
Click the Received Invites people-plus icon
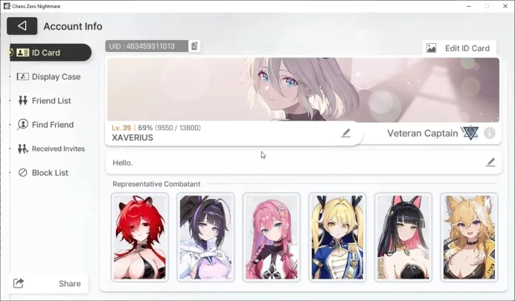tap(23, 149)
